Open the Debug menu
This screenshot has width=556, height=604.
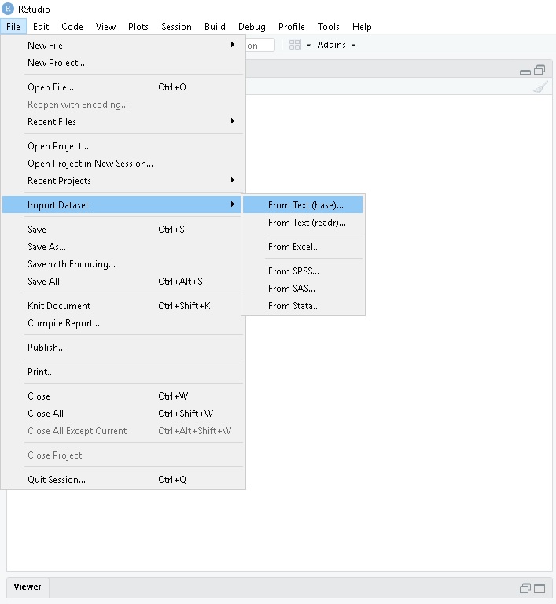pos(252,27)
